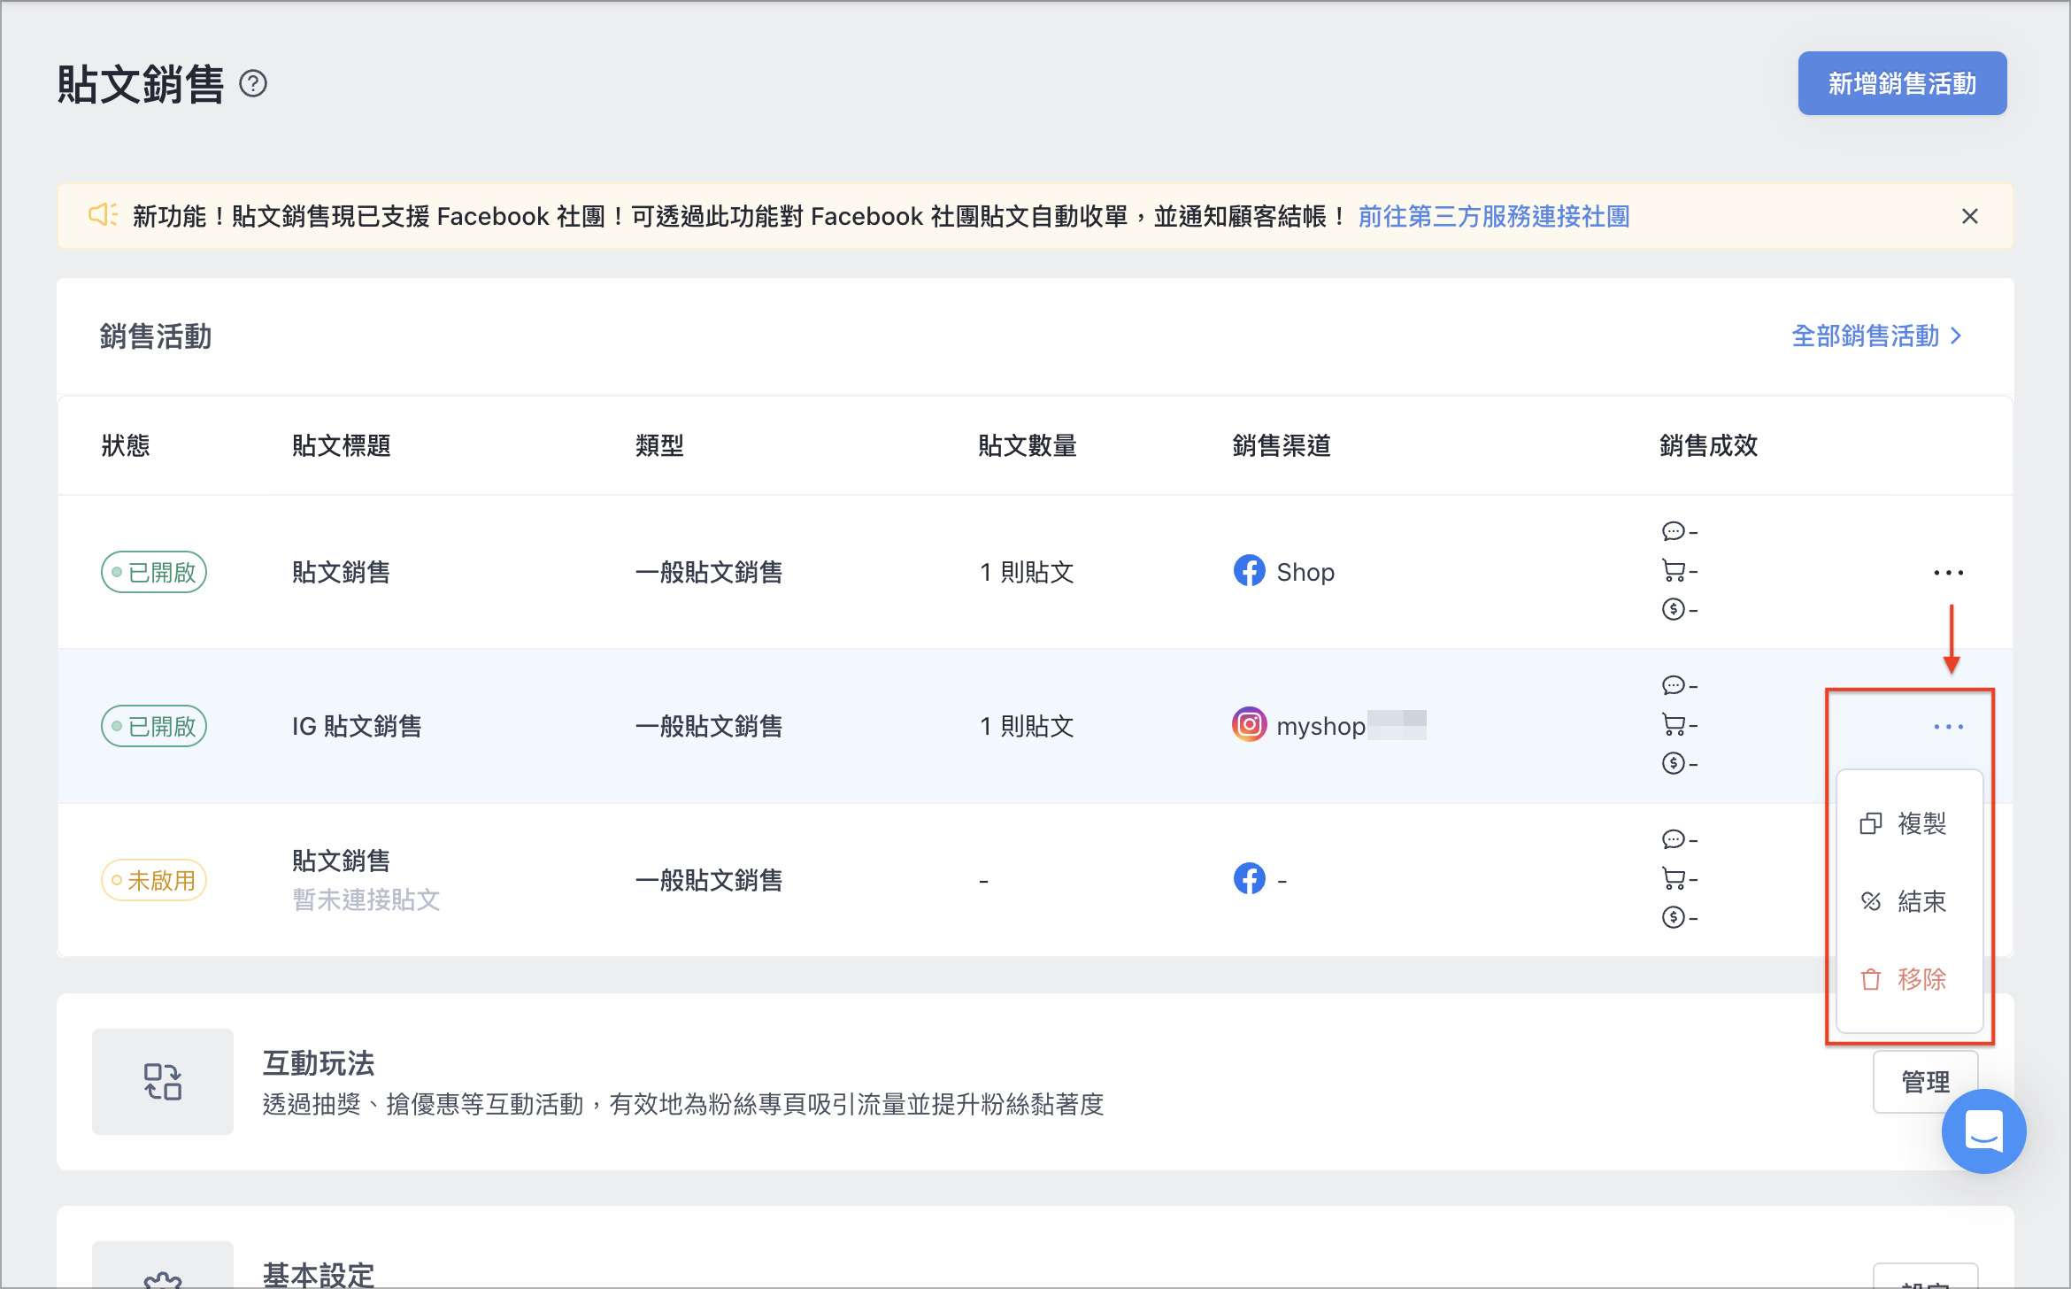
Task: Open more options for IG 貼文銷售 row
Action: [x=1949, y=727]
